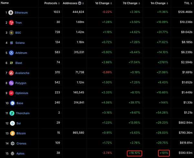This screenshot has width=194, height=158.
Task: Open the Aptos chain link
Action: 20,153
